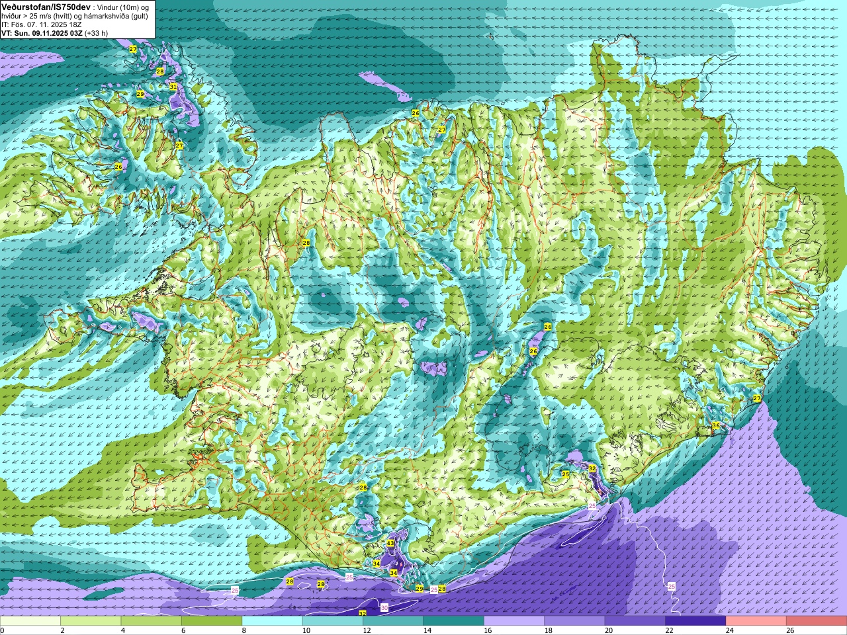Click the "IT: Fös. 07. 11. 2025 18Z" line
847x635 pixels.
(41, 24)
